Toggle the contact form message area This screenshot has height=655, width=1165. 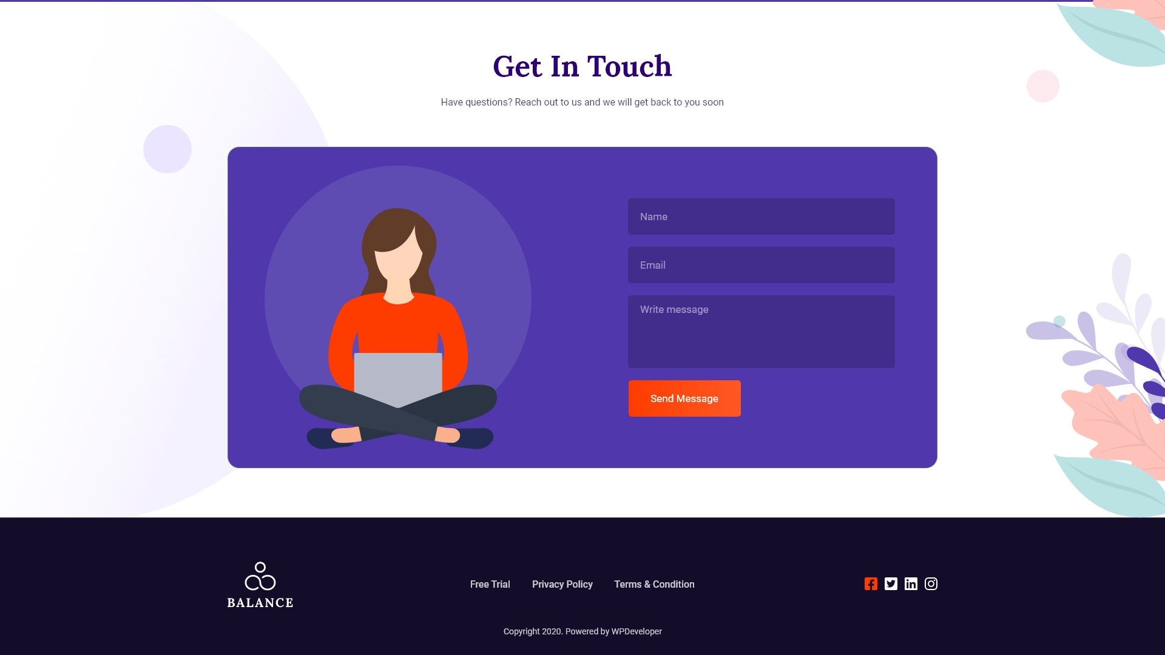(761, 331)
